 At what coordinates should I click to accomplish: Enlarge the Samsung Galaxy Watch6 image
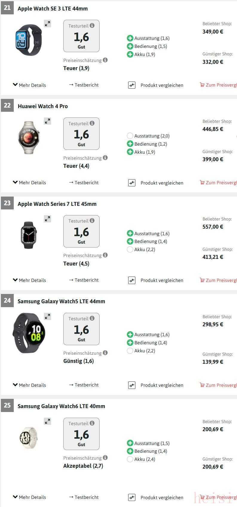48,421
